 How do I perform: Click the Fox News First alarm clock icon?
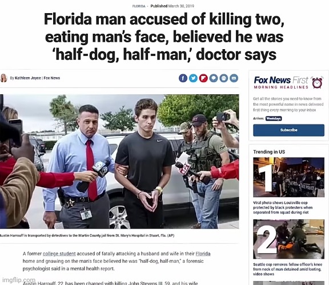[x=317, y=82]
